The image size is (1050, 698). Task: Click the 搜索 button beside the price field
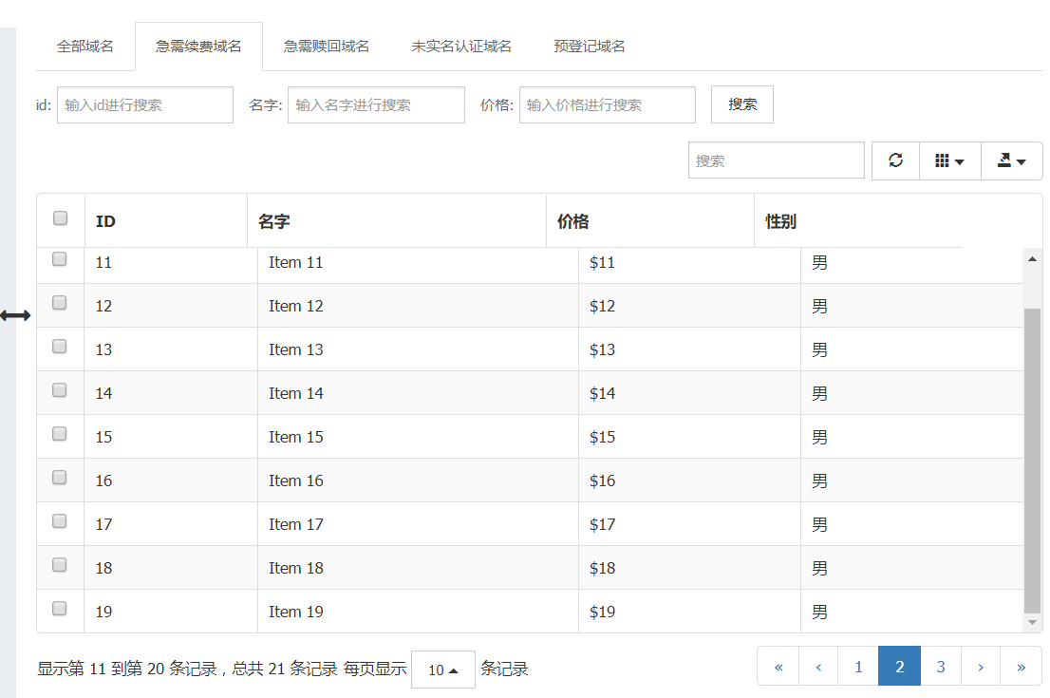click(x=742, y=104)
